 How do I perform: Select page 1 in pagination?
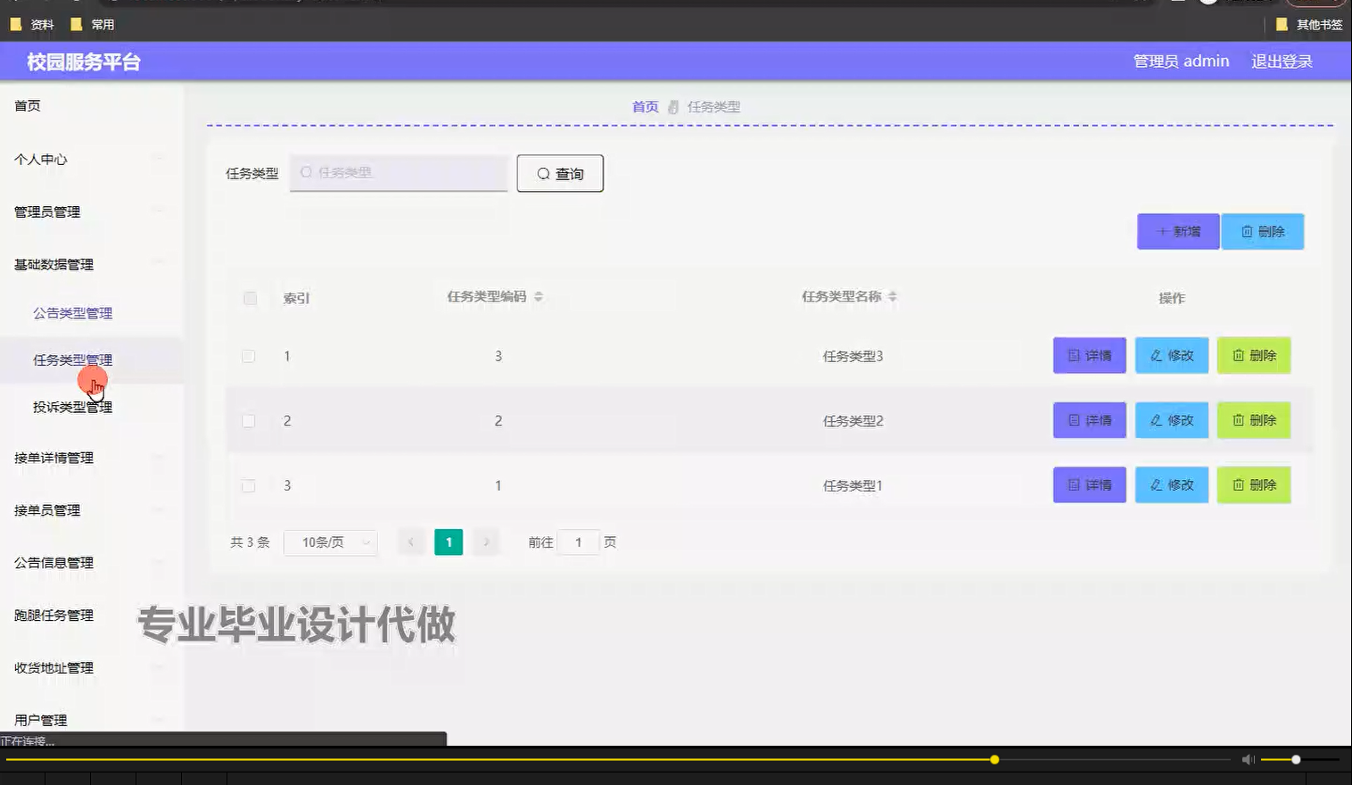point(449,542)
